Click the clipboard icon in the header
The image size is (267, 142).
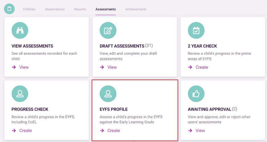(9, 9)
